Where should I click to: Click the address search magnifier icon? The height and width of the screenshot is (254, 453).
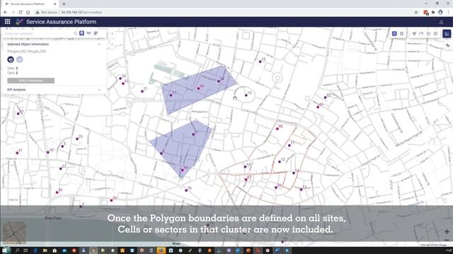[x=76, y=33]
